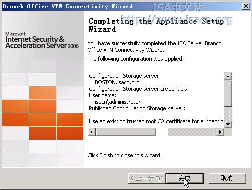Close the Branch Office VPN wizard window
This screenshot has width=252, height=190.
246,6
